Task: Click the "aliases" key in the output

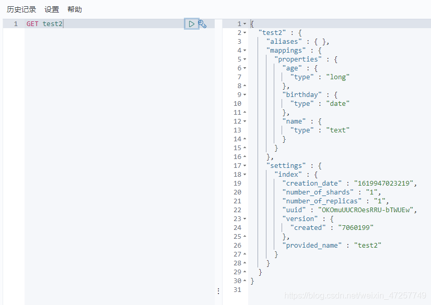Action: (x=284, y=42)
